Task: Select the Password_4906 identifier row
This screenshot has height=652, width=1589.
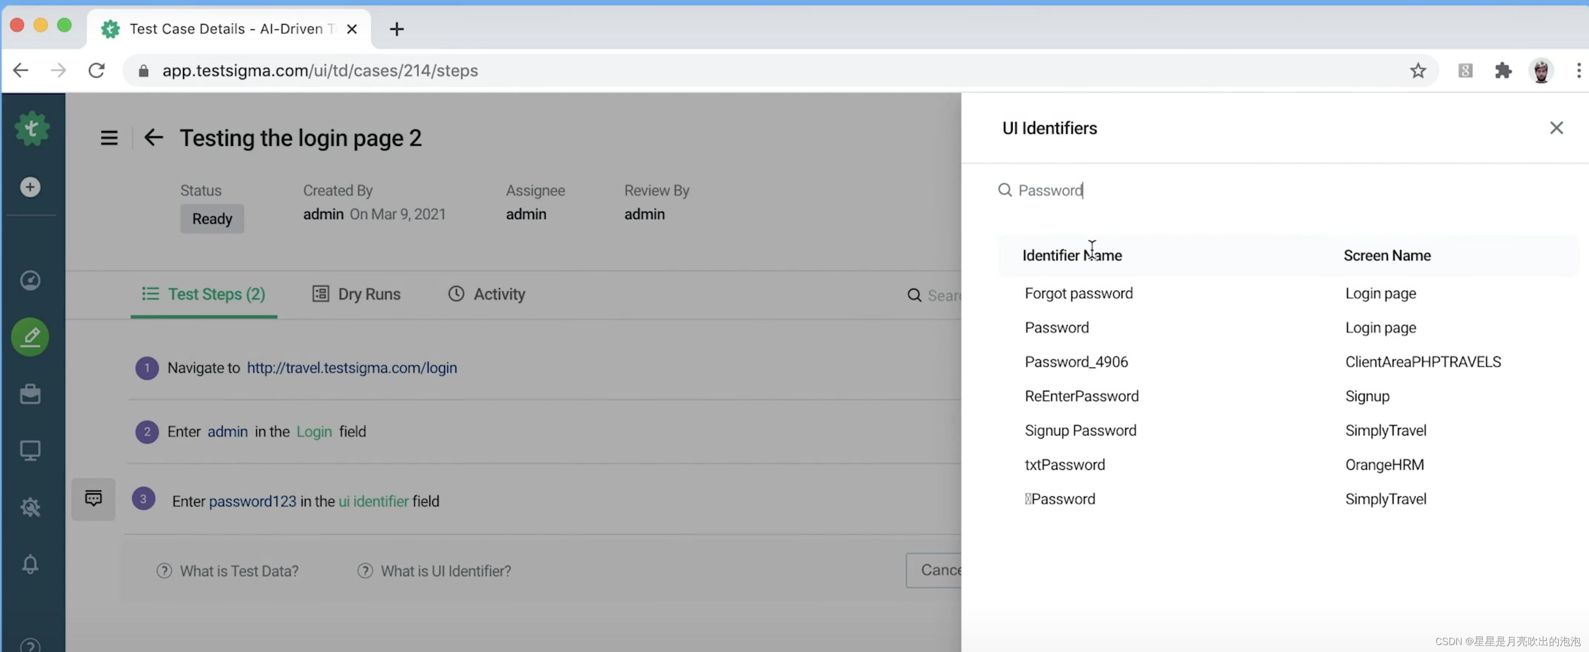Action: (1076, 362)
